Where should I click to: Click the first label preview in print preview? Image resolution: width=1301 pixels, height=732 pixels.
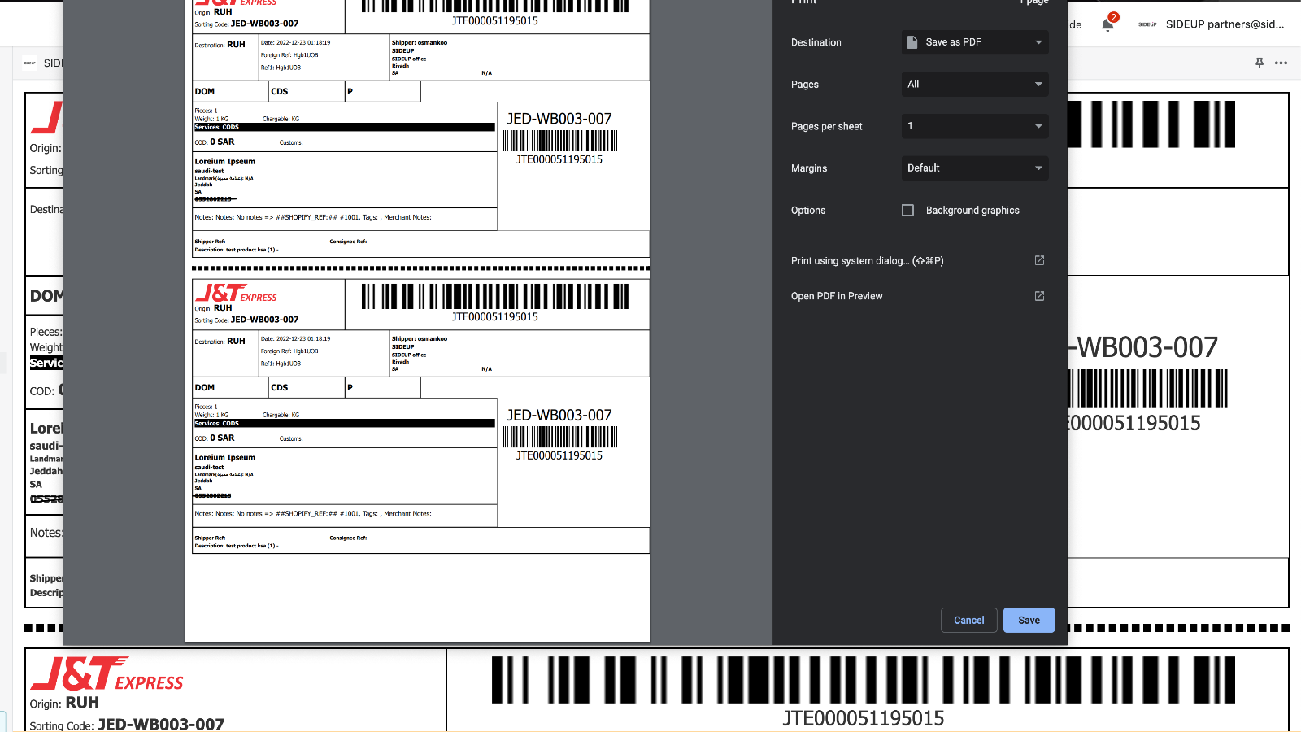pos(420,129)
